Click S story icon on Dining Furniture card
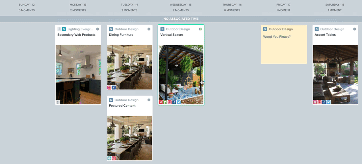This screenshot has height=164, width=362. pyautogui.click(x=111, y=29)
